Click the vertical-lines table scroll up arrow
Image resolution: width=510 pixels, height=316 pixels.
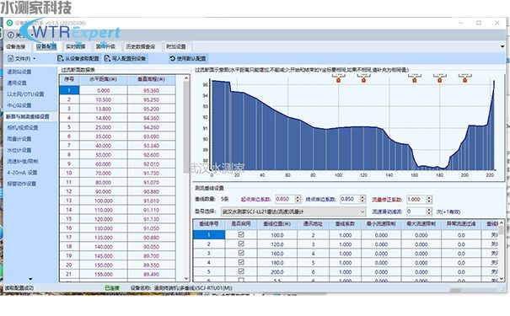tap(502, 222)
